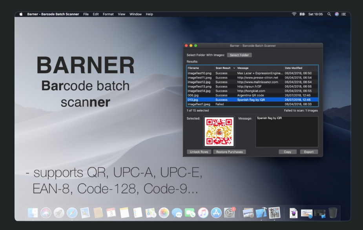Select the 013.jpg row

click(253, 100)
